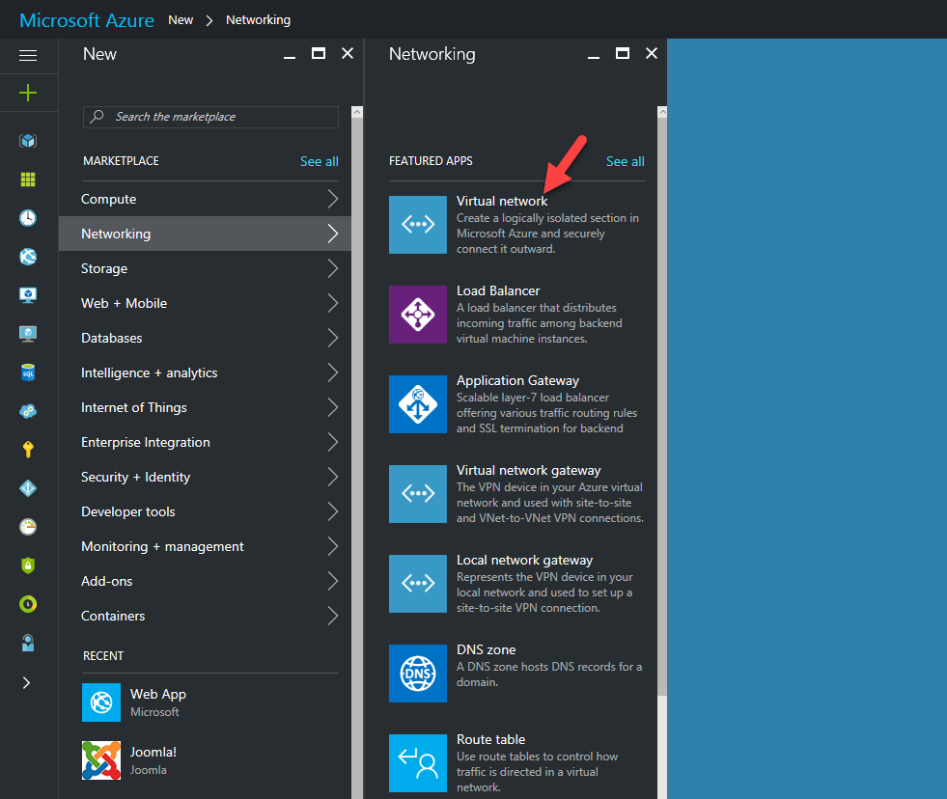Image resolution: width=947 pixels, height=799 pixels.
Task: Open Route table title
Action: point(491,739)
